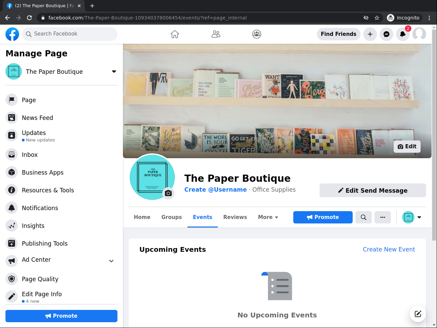Image resolution: width=437 pixels, height=328 pixels.
Task: Open the three-dots page options button
Action: (383, 217)
